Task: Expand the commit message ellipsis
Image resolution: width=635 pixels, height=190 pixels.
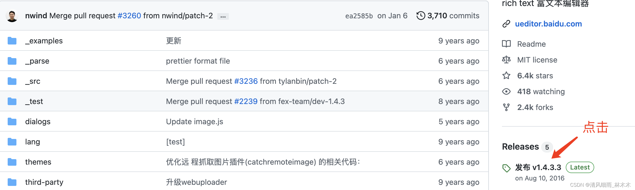Action: [x=223, y=16]
